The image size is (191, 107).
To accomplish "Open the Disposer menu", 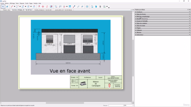I will [22, 3].
